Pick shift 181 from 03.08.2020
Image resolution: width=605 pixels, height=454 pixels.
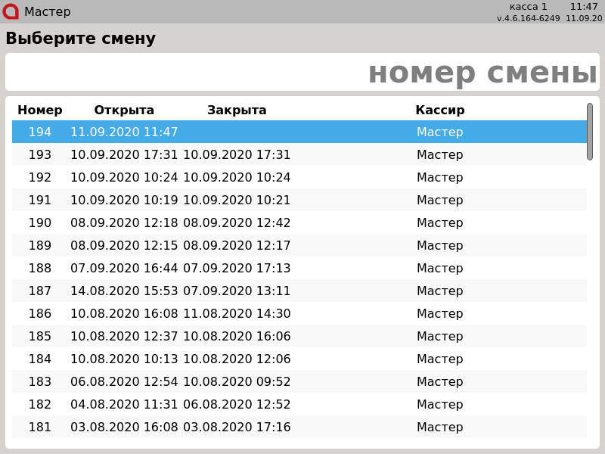pyautogui.click(x=299, y=428)
